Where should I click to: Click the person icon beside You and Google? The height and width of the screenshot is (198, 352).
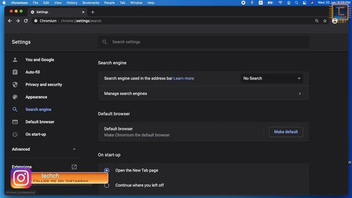[15, 60]
